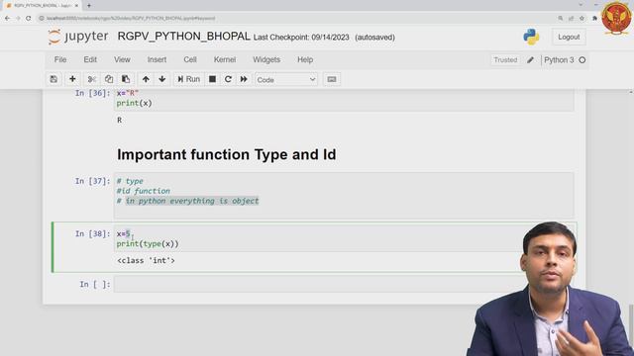Open the browser extensions puzzle icon
634x356 pixels.
tap(594, 18)
